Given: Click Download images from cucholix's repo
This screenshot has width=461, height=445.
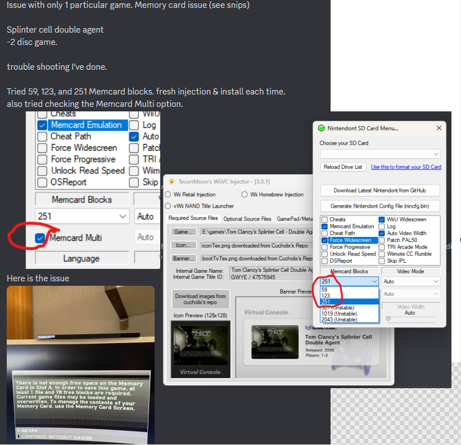Looking at the screenshot, I should pyautogui.click(x=201, y=299).
